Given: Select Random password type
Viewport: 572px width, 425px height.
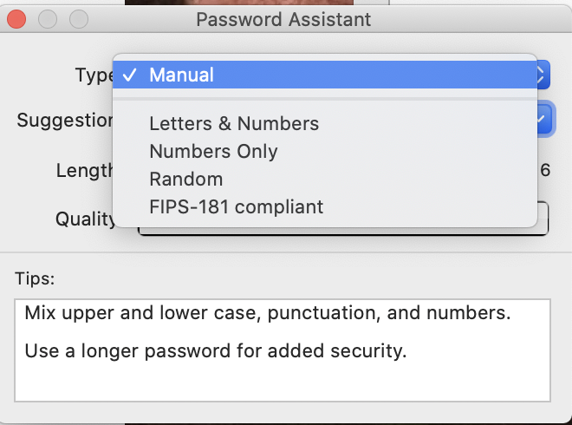Looking at the screenshot, I should click(x=185, y=180).
